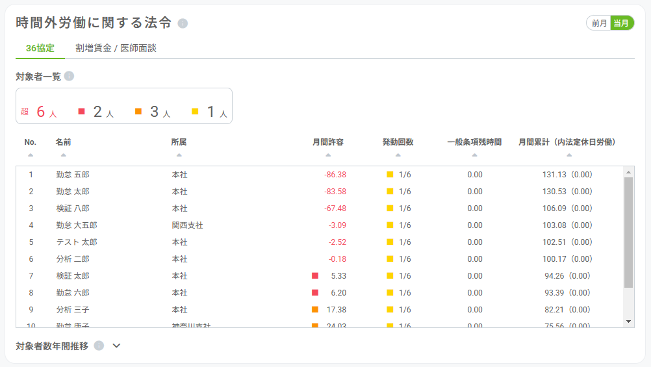Sort by 名前 column arrow
The image size is (651, 367).
tap(63, 155)
